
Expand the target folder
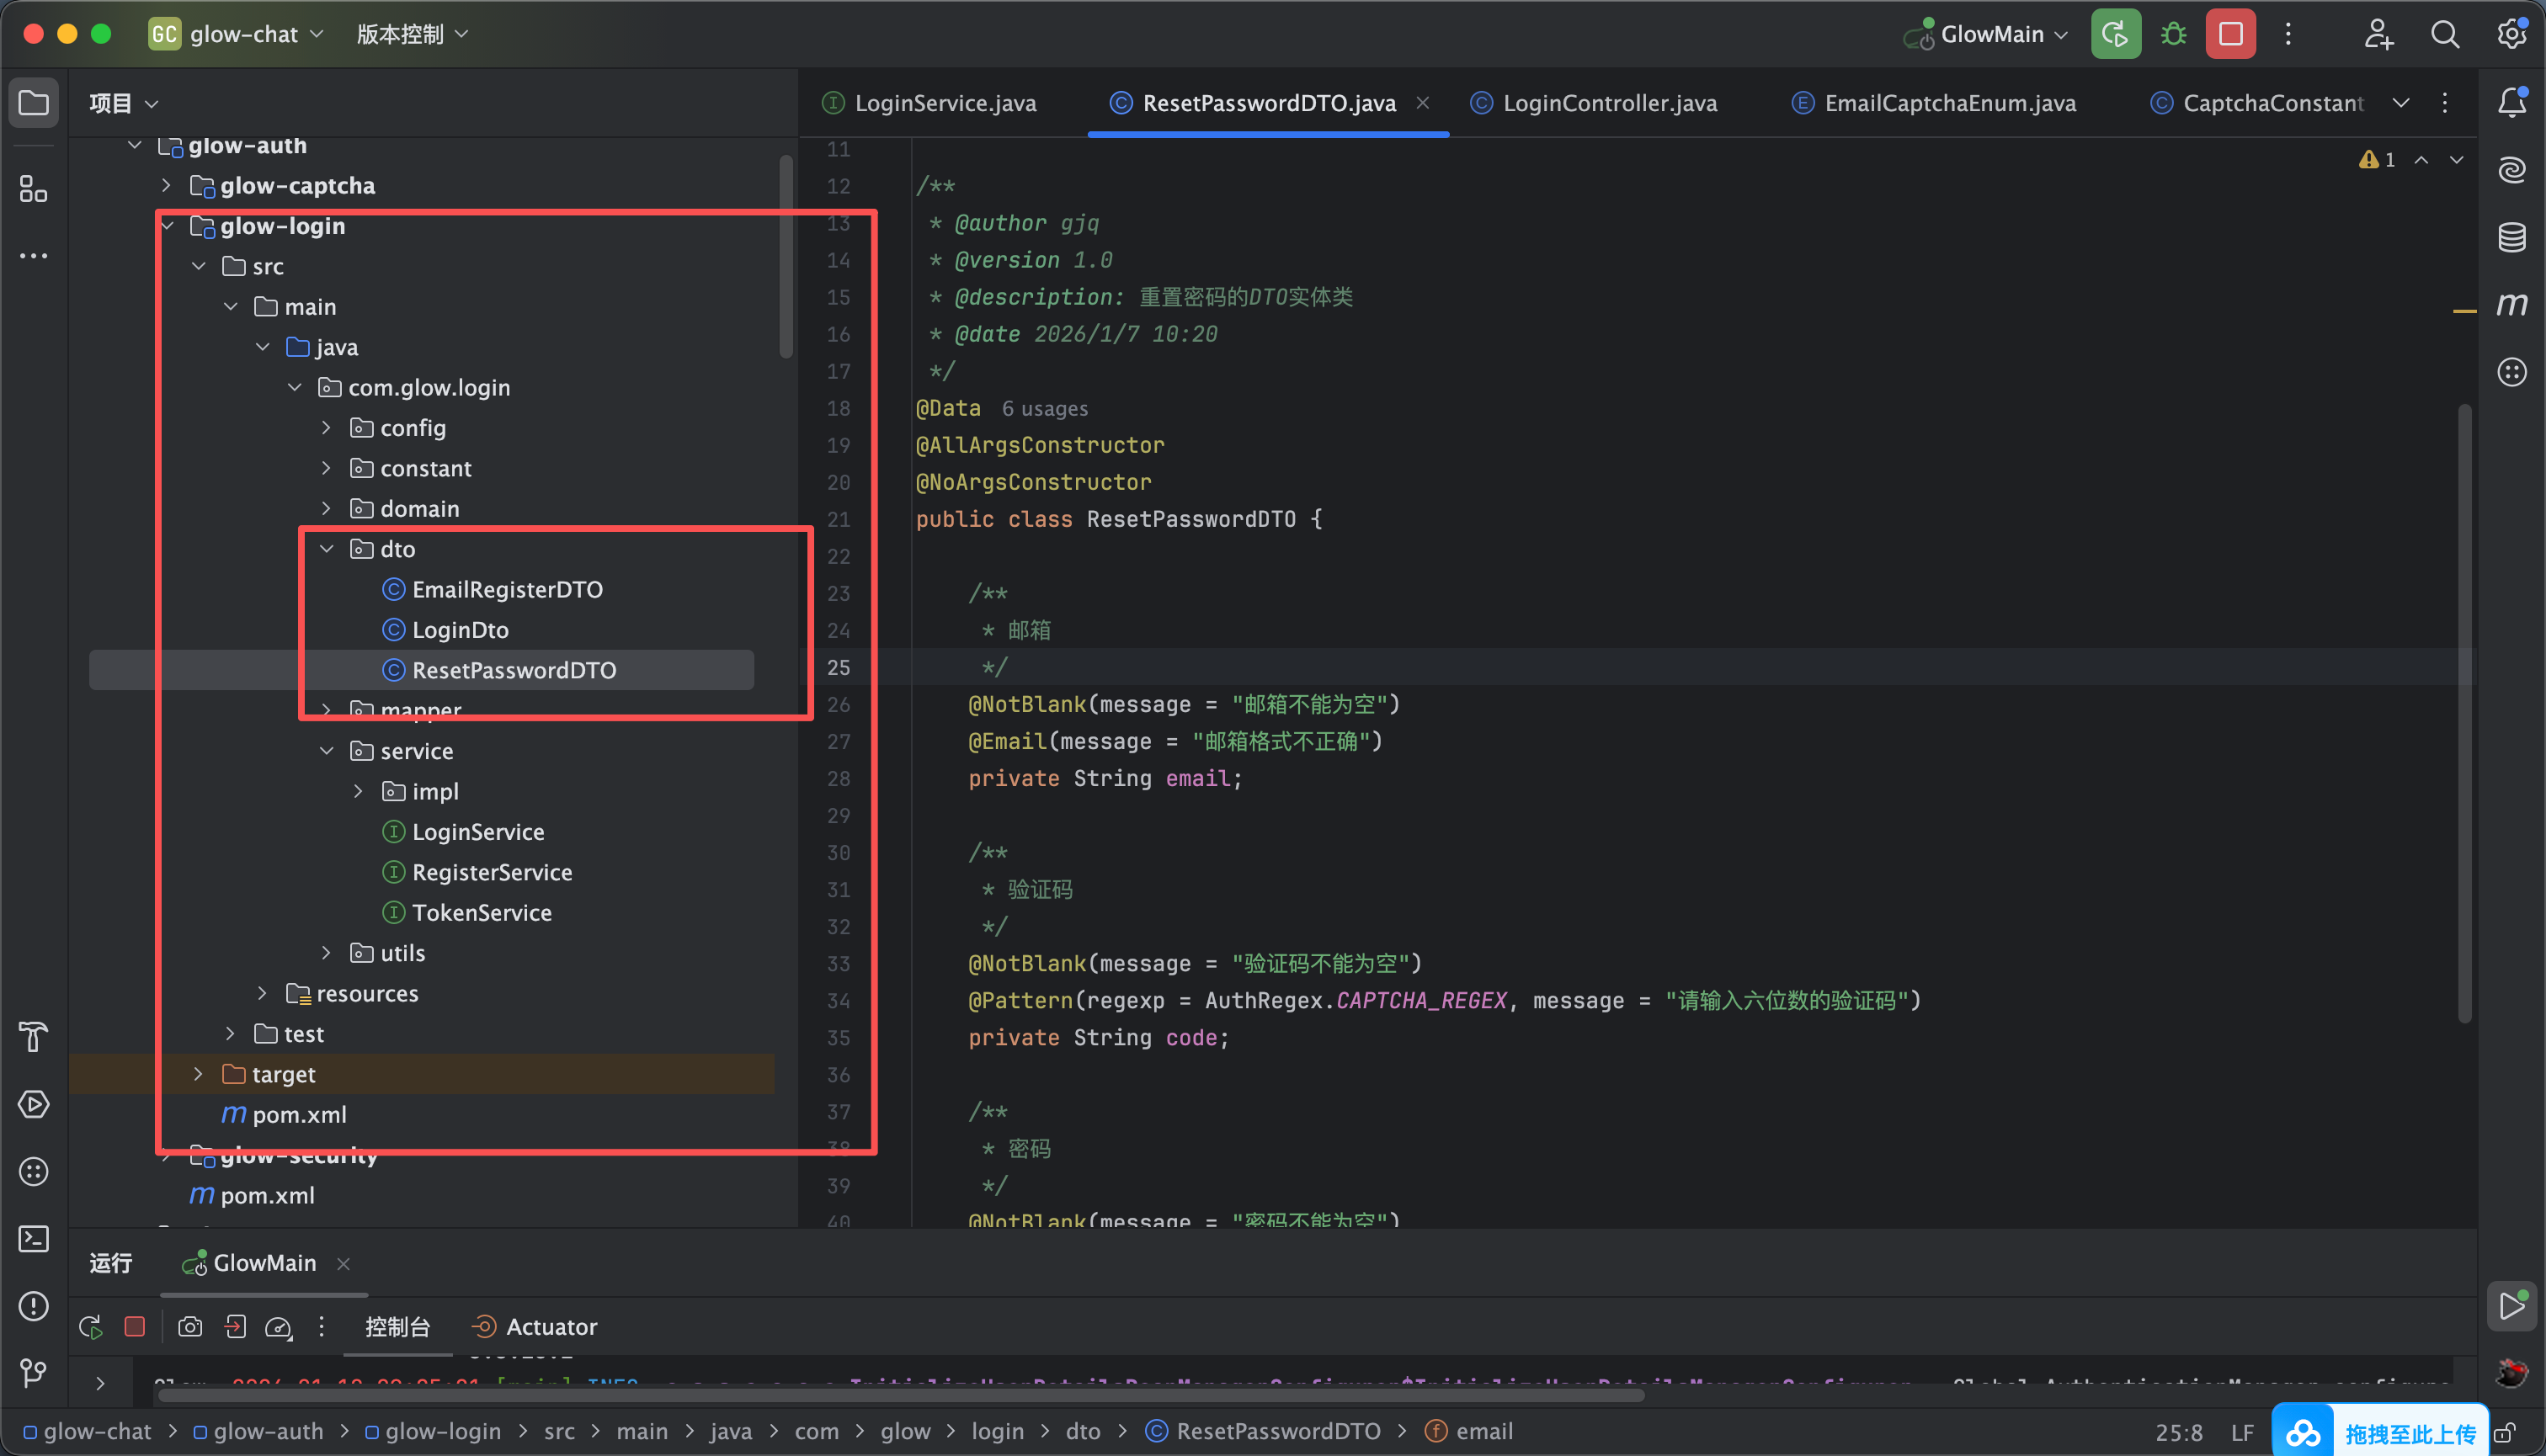coord(198,1074)
